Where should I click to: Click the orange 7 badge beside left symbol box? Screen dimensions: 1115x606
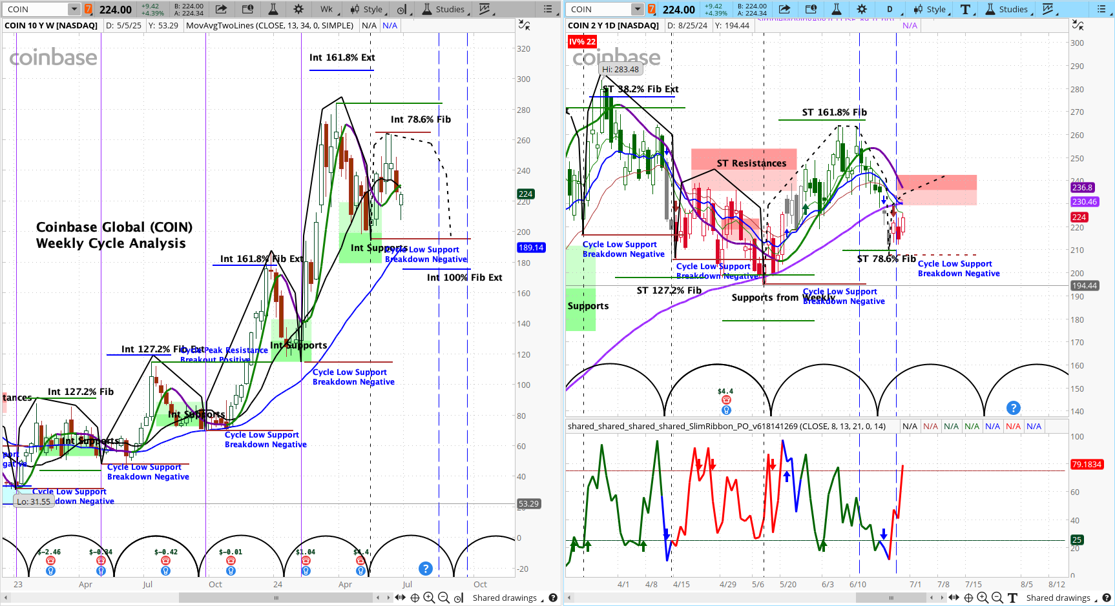89,9
